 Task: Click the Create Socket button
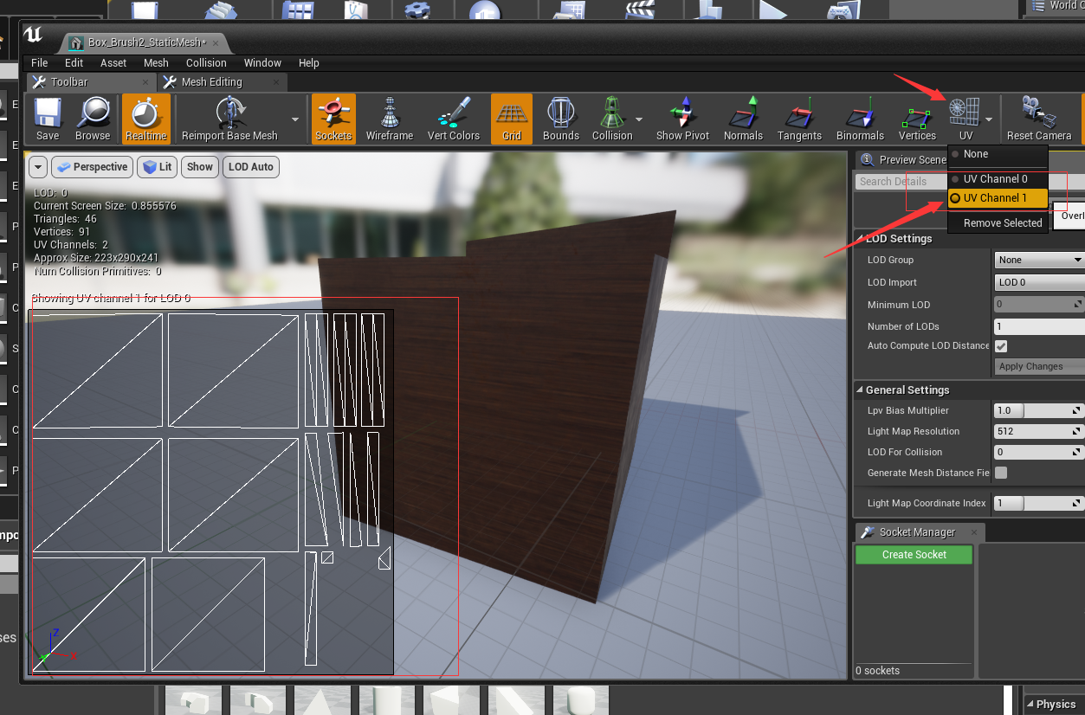click(x=914, y=555)
